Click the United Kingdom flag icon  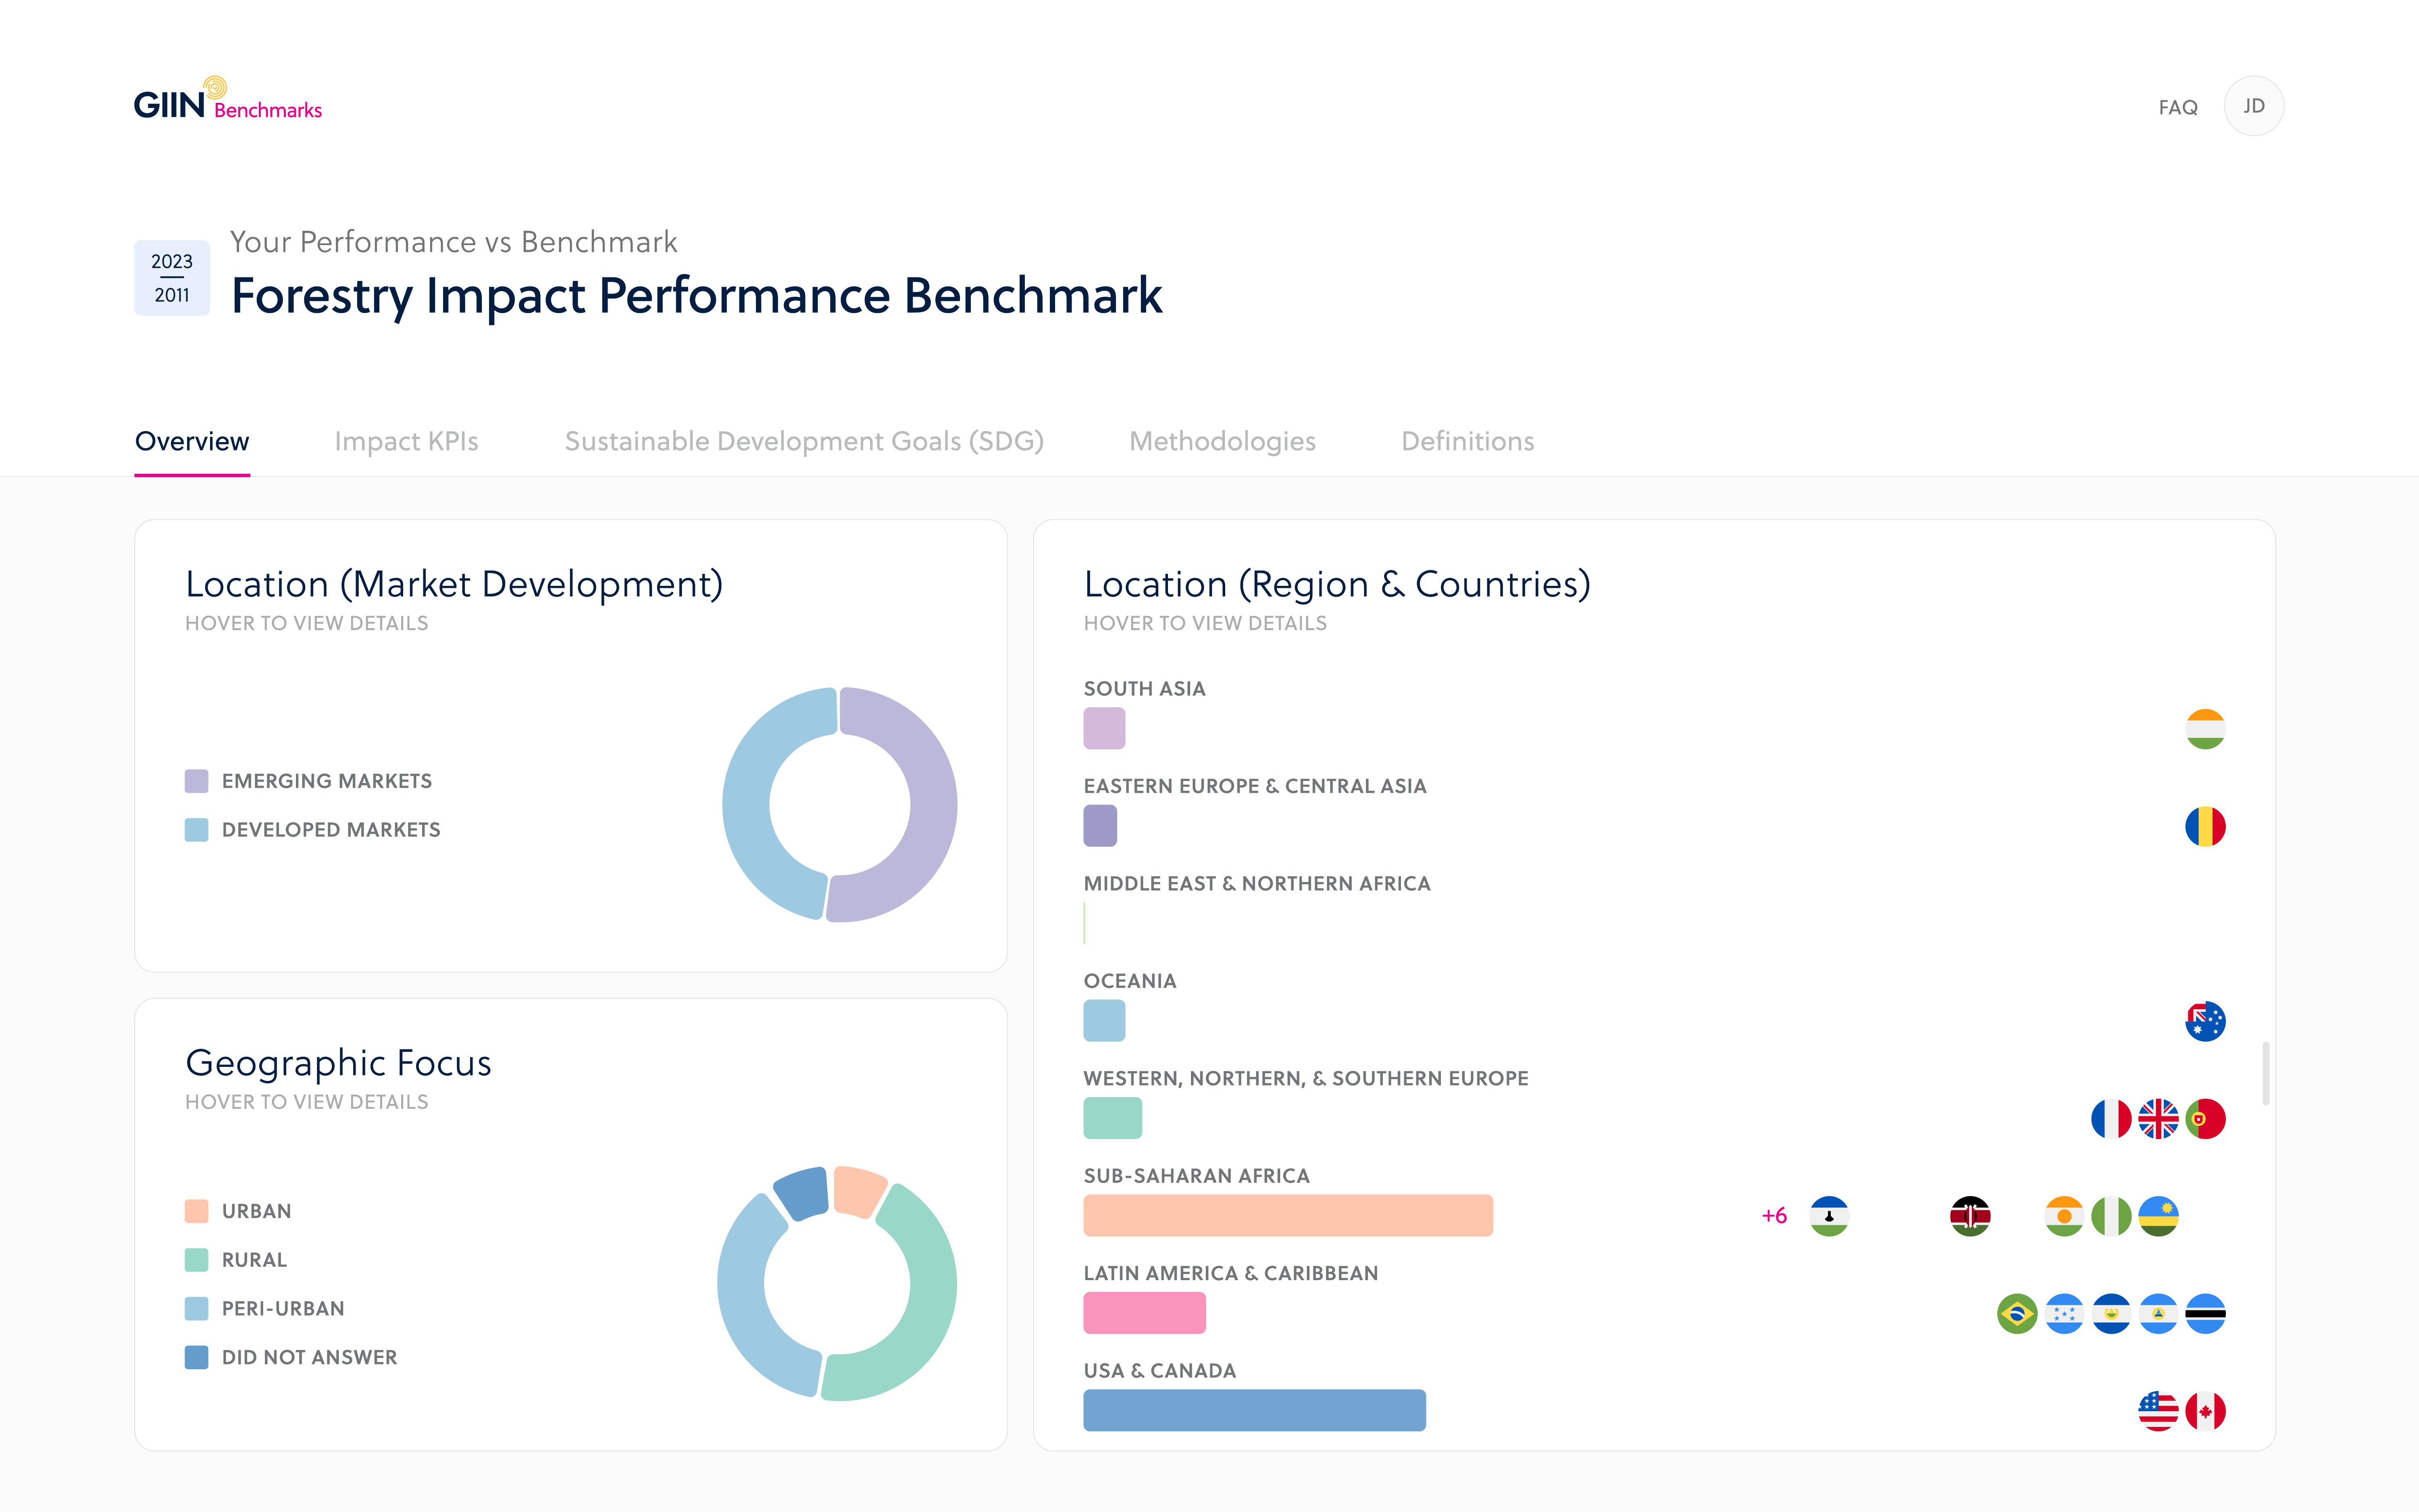coord(2158,1119)
